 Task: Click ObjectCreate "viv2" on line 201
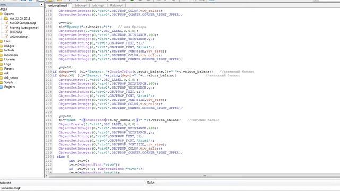[x=98, y=80]
